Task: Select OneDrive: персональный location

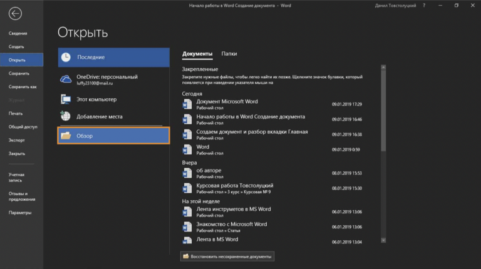Action: [114, 79]
